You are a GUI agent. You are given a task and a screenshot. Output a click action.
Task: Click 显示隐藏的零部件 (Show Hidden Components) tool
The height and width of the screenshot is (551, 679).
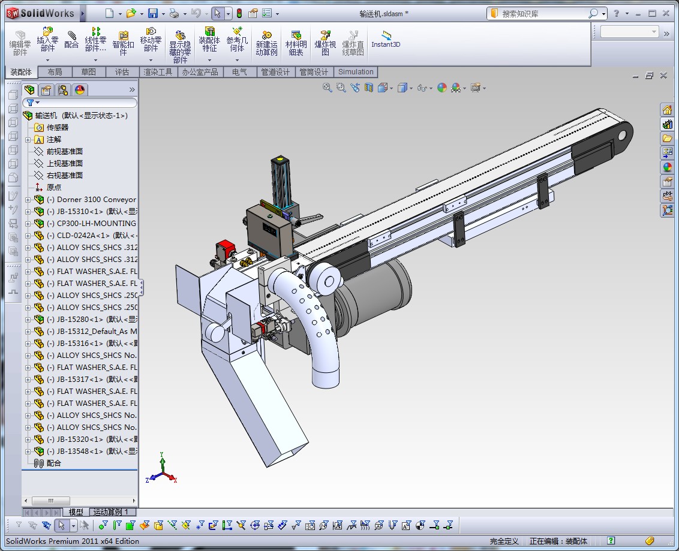coord(180,47)
